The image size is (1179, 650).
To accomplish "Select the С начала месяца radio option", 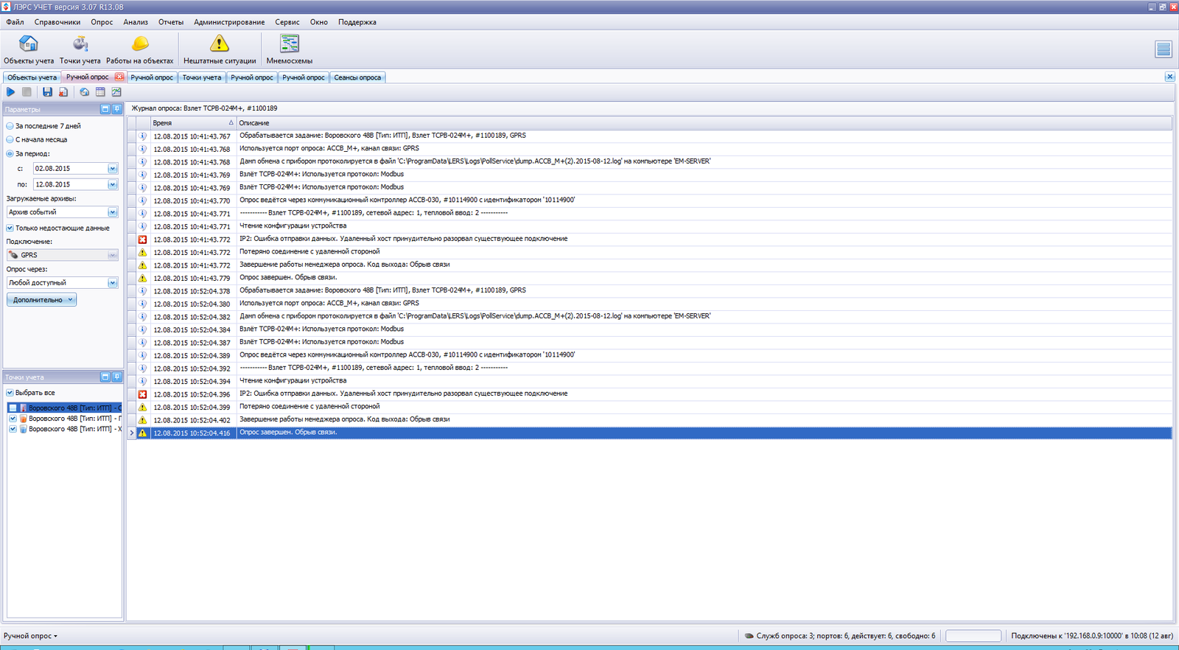I will 37,139.
